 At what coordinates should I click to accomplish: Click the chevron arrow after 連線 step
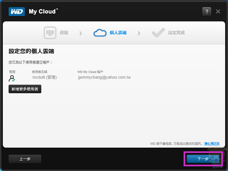81,33
